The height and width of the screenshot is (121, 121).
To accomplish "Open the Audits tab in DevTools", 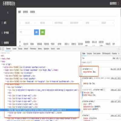I will pos(58,49).
